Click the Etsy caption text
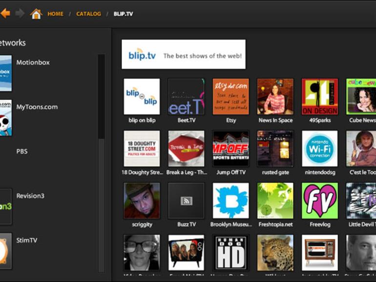 (231, 121)
